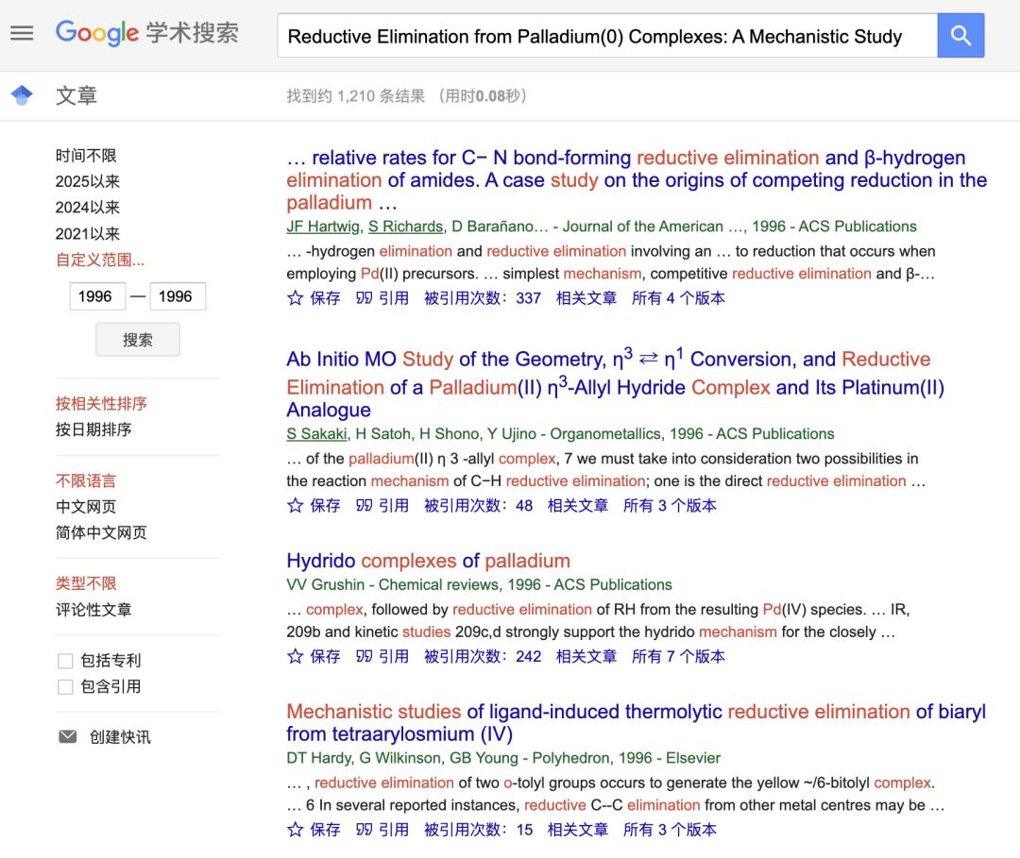The height and width of the screenshot is (858, 1020).
Task: Click the blue search magnifier button
Action: [960, 35]
